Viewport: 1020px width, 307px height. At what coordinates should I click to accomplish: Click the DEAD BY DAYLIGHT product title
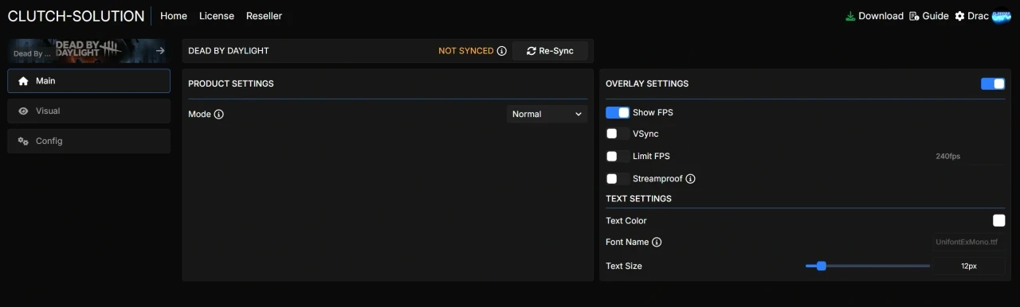(229, 51)
